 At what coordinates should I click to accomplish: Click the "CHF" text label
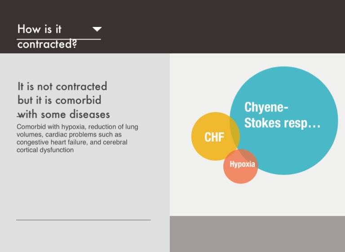[x=214, y=137]
